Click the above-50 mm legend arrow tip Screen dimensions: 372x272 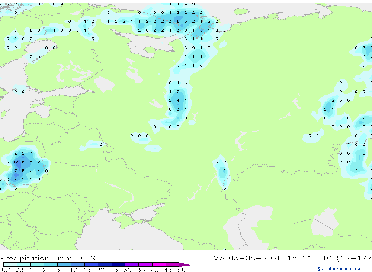[186, 265]
